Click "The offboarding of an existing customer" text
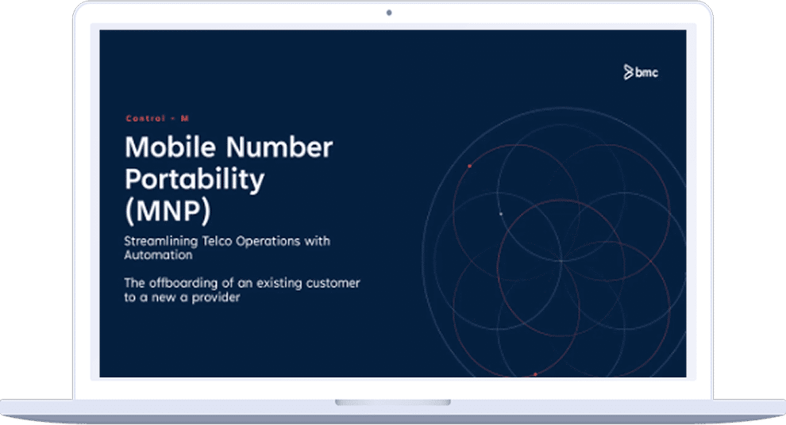This screenshot has width=786, height=425. tap(242, 283)
